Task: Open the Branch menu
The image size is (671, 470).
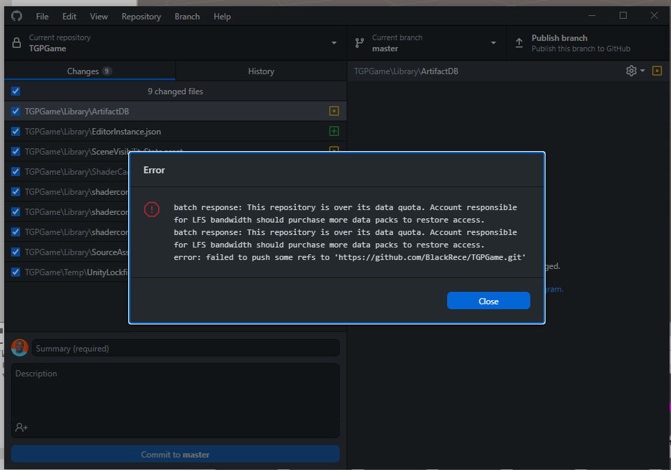Action: (187, 16)
